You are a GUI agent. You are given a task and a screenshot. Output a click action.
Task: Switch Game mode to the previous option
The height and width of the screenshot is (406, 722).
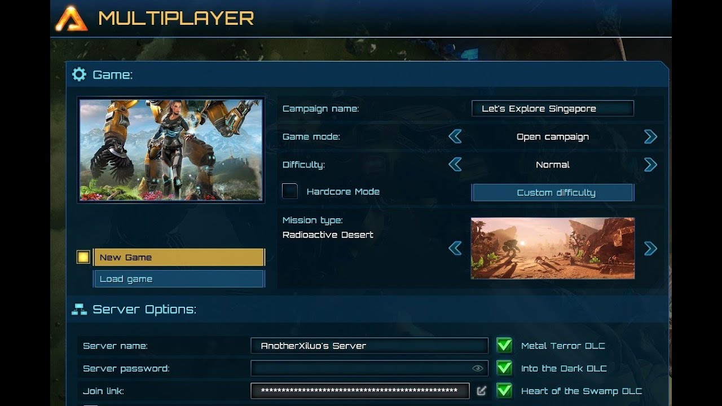click(x=455, y=136)
